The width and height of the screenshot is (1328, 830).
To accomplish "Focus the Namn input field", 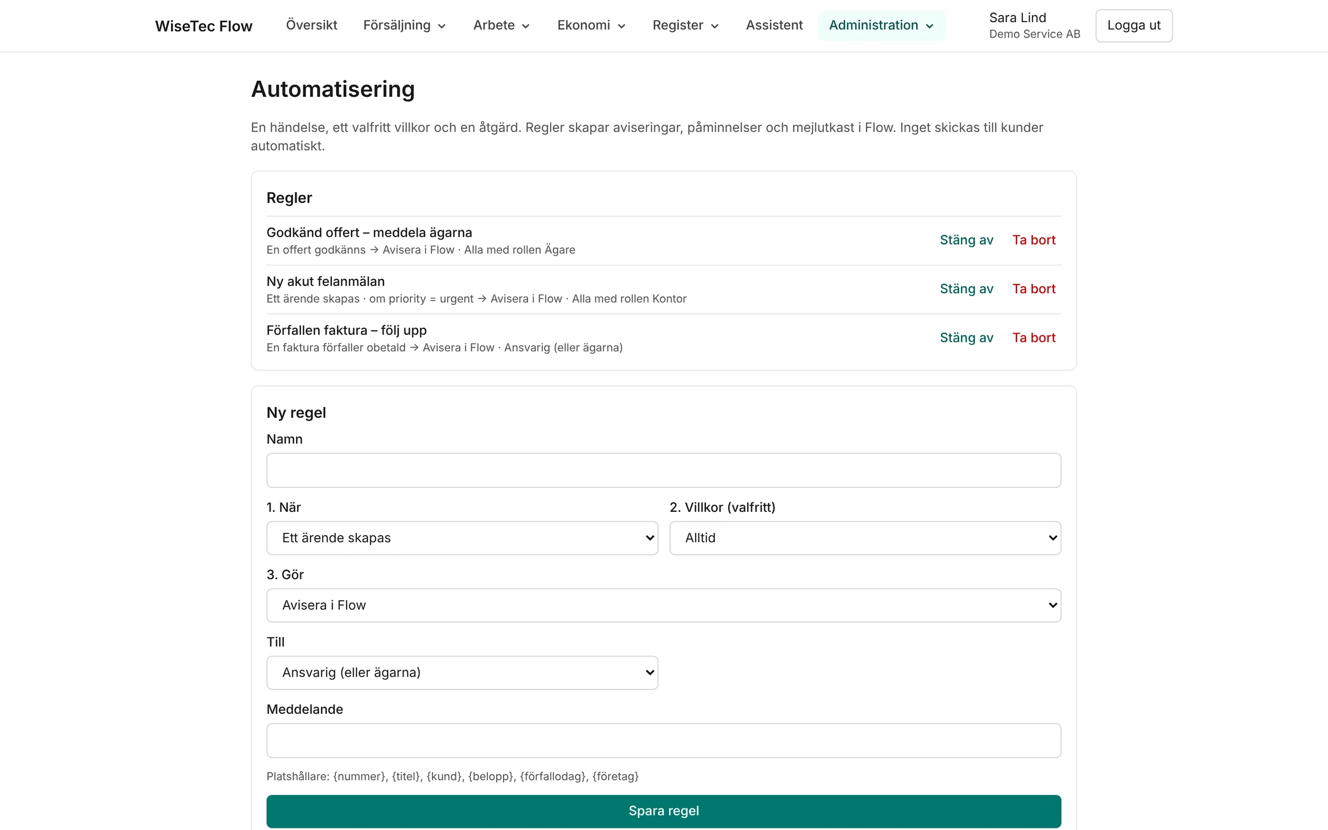I will click(x=663, y=470).
